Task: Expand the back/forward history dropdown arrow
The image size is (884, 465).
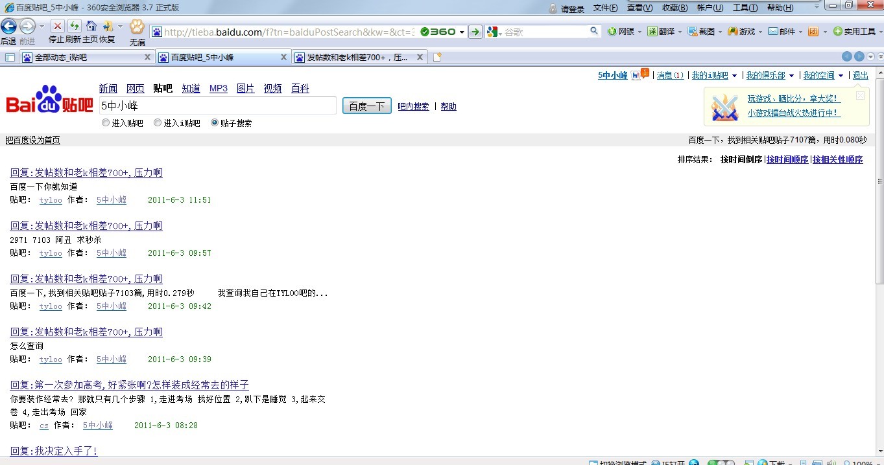Action: [x=42, y=27]
